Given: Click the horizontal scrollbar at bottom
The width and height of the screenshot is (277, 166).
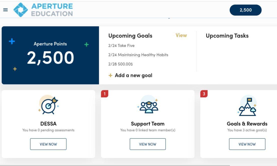Looking at the screenshot, I should tap(115, 165).
